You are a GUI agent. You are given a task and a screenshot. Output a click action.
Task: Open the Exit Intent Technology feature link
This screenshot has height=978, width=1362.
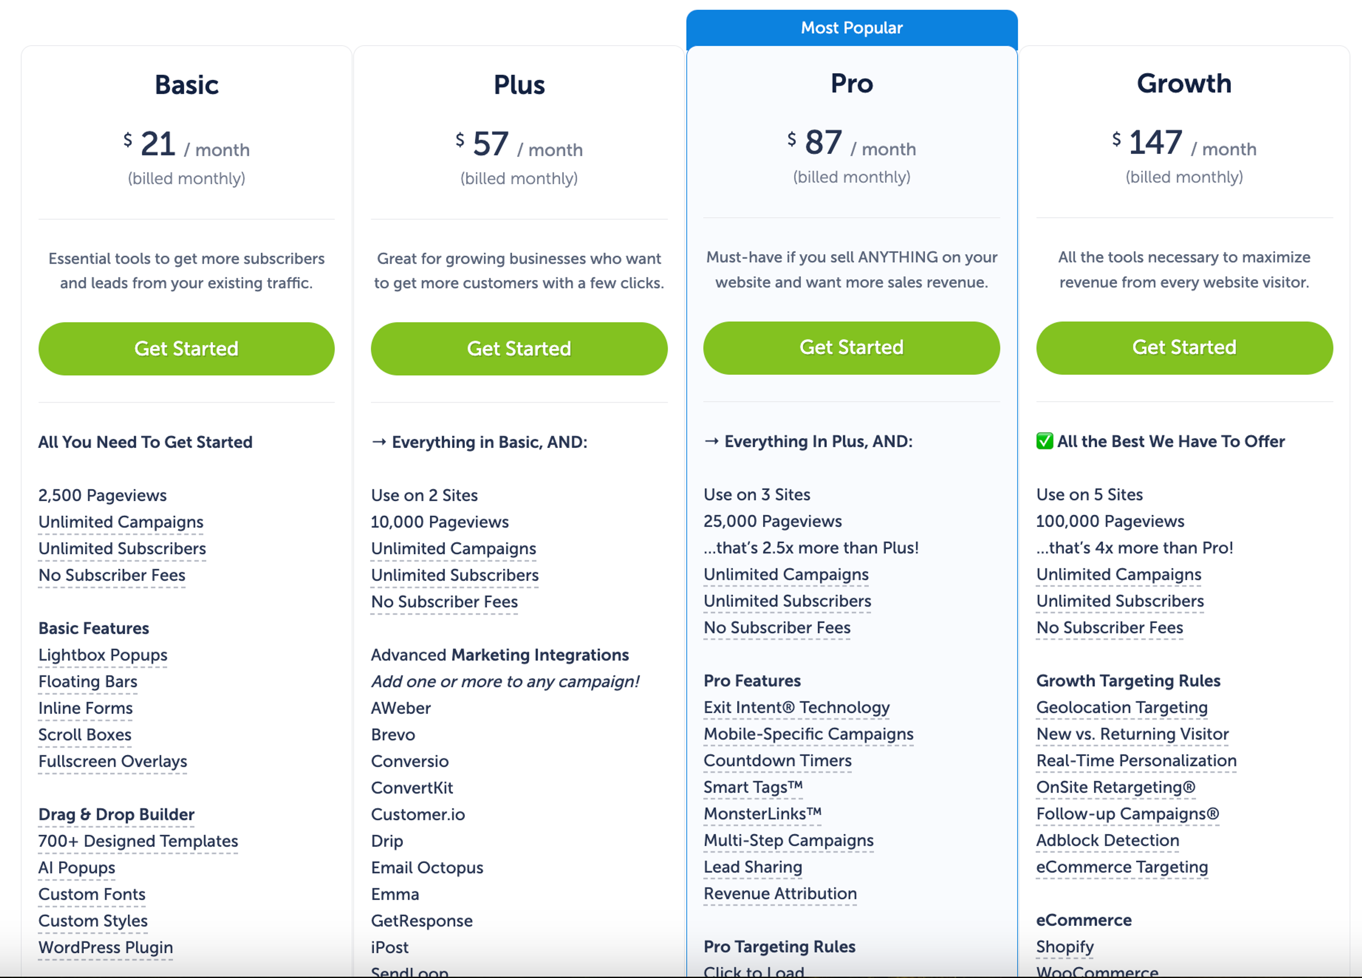796,708
